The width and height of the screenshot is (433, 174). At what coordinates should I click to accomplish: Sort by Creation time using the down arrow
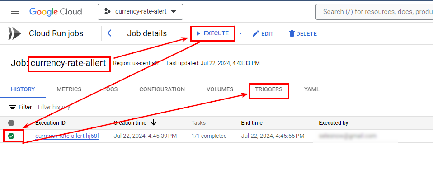coord(154,123)
